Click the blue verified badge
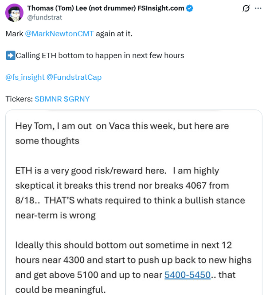The height and width of the screenshot is (295, 266). pyautogui.click(x=190, y=8)
